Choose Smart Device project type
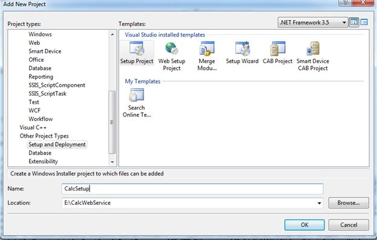This screenshot has width=377, height=240. (45, 52)
